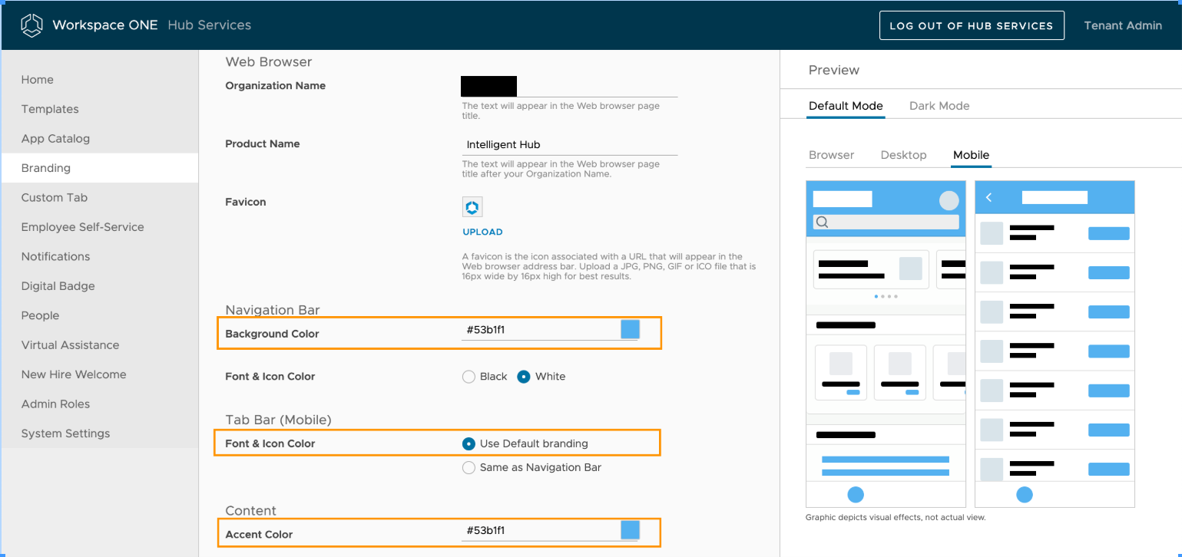Choose Use Default branding for Tab Bar

[468, 443]
